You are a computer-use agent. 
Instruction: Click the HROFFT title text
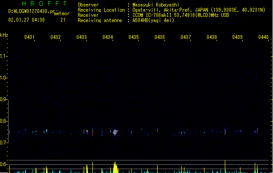[44, 3]
